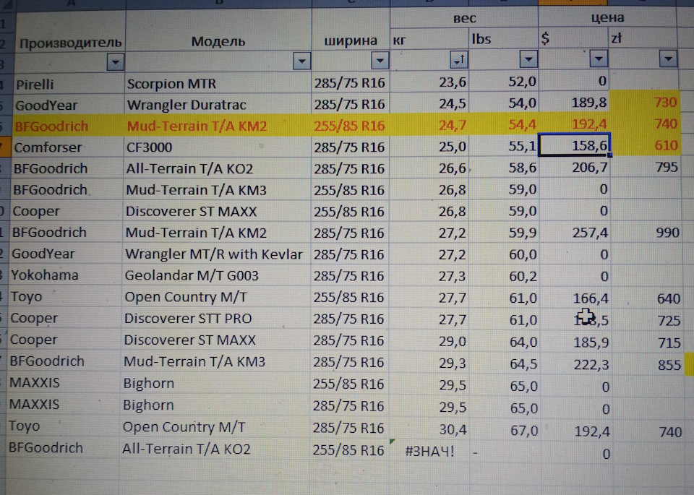This screenshot has width=694, height=495.
Task: Select the Wrangler Duratrac model cell
Action: tap(218, 105)
